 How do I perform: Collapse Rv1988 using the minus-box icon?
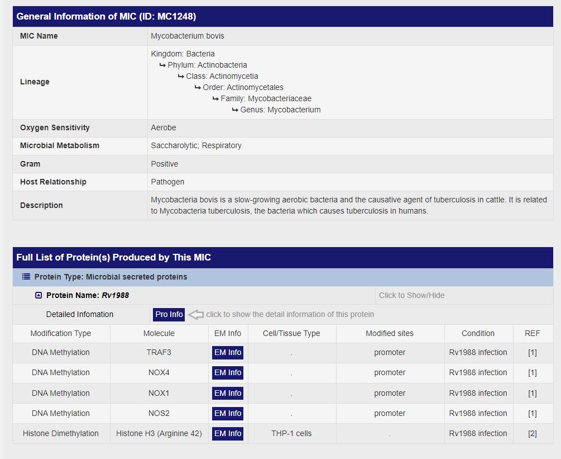(39, 295)
